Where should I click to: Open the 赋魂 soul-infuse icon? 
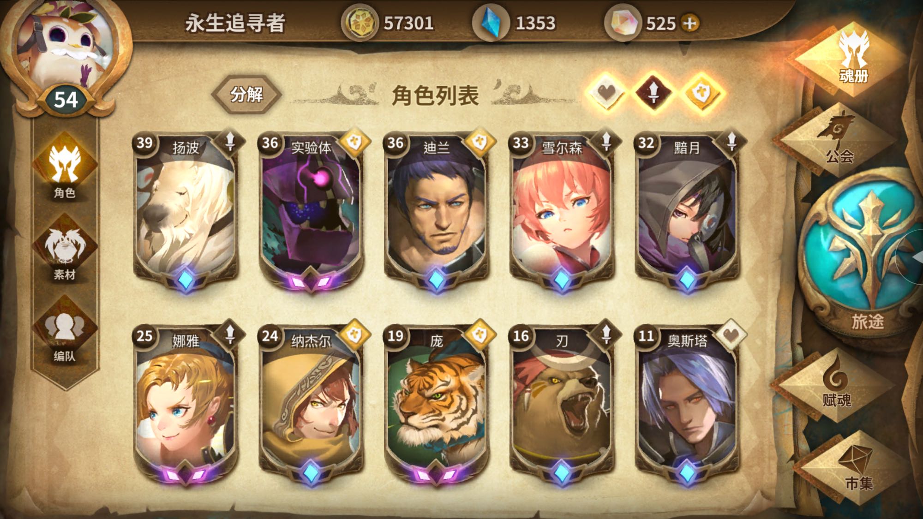pyautogui.click(x=836, y=386)
